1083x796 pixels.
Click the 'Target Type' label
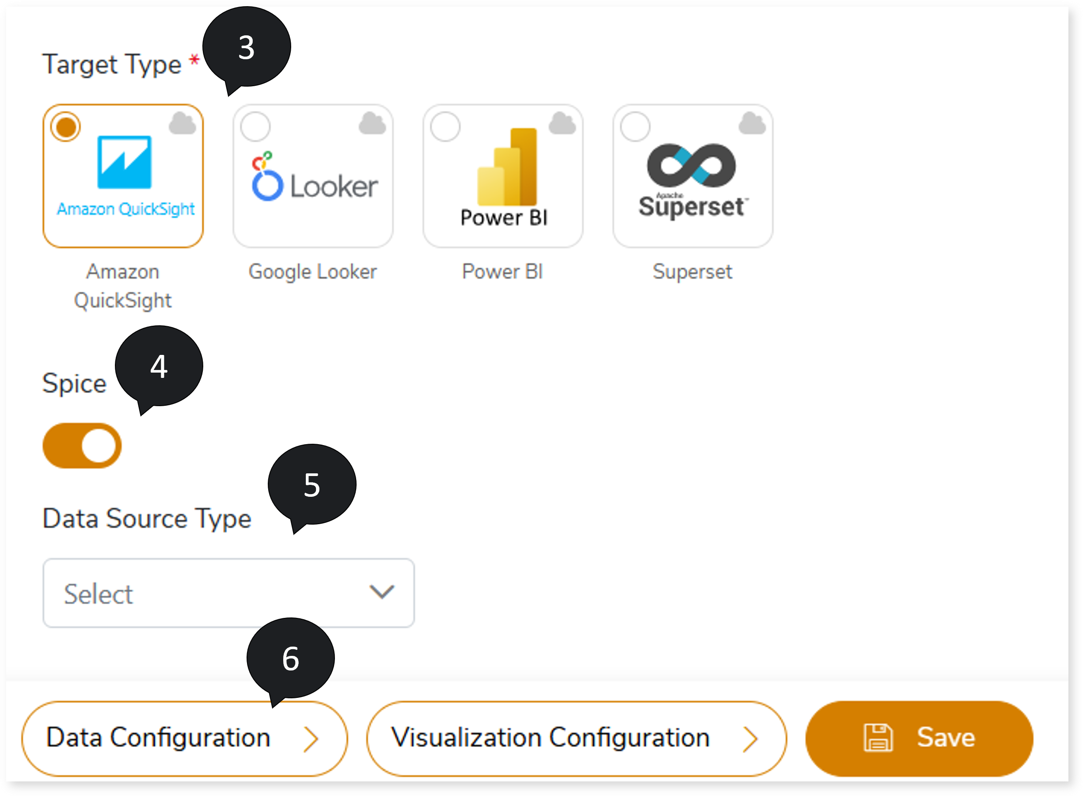[112, 65]
